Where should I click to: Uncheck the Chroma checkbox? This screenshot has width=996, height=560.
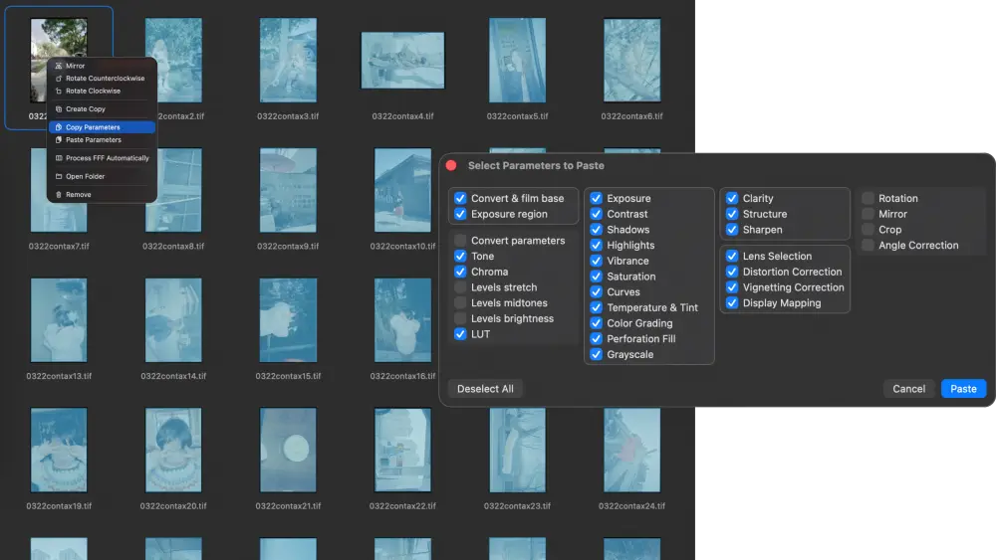tap(460, 272)
